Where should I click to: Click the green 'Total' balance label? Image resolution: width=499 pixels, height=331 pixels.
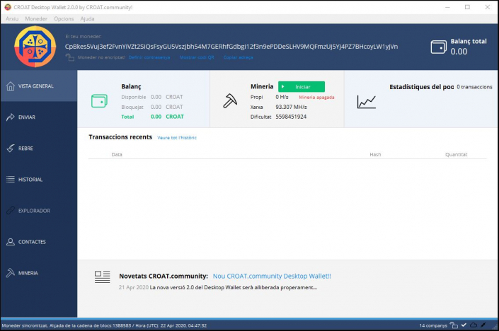pos(127,117)
